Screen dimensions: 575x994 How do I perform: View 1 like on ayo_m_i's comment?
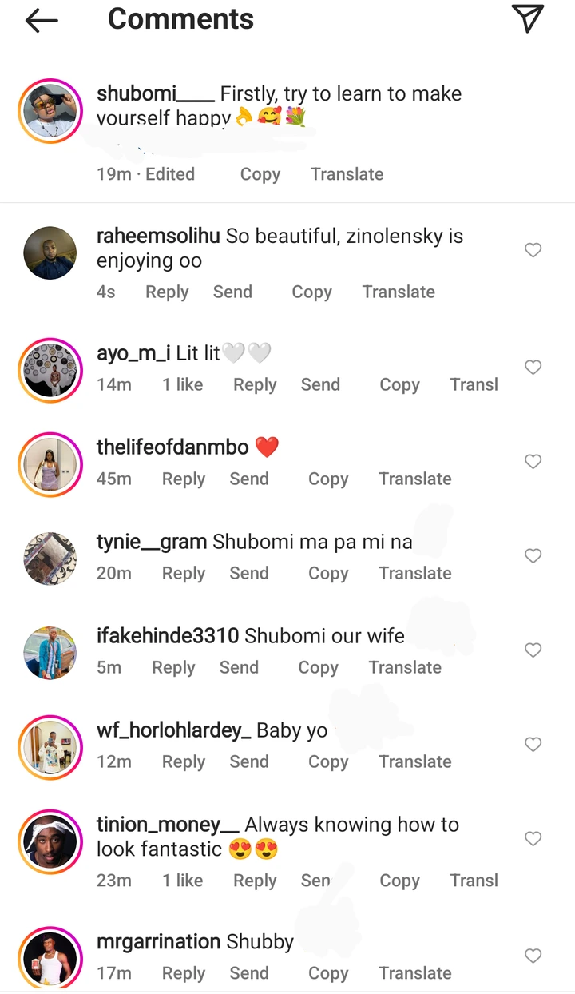pos(183,384)
